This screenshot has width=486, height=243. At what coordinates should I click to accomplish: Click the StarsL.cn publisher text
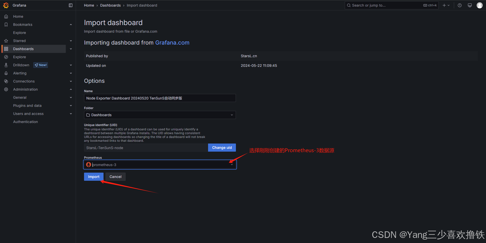(x=249, y=56)
